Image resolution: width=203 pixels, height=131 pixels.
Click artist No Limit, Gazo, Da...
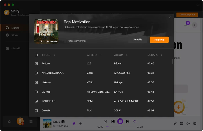(x=98, y=92)
